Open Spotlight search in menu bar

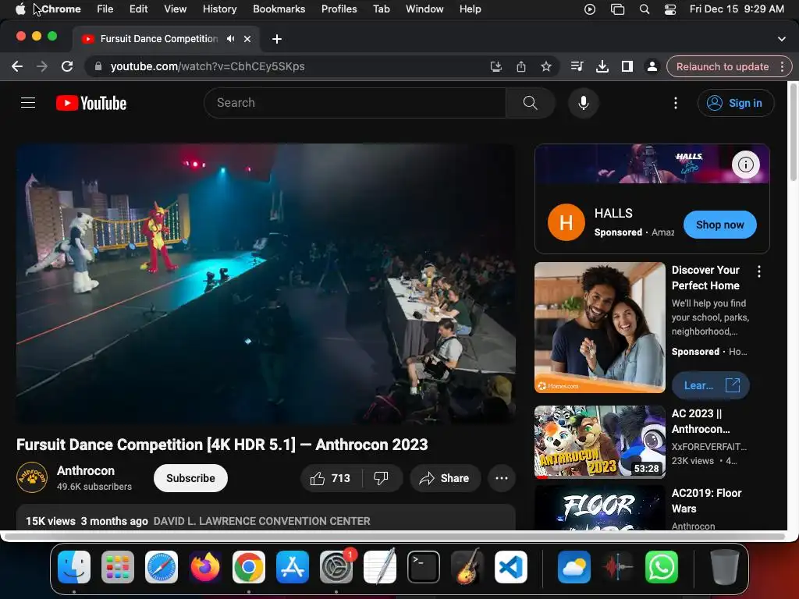[x=644, y=9]
